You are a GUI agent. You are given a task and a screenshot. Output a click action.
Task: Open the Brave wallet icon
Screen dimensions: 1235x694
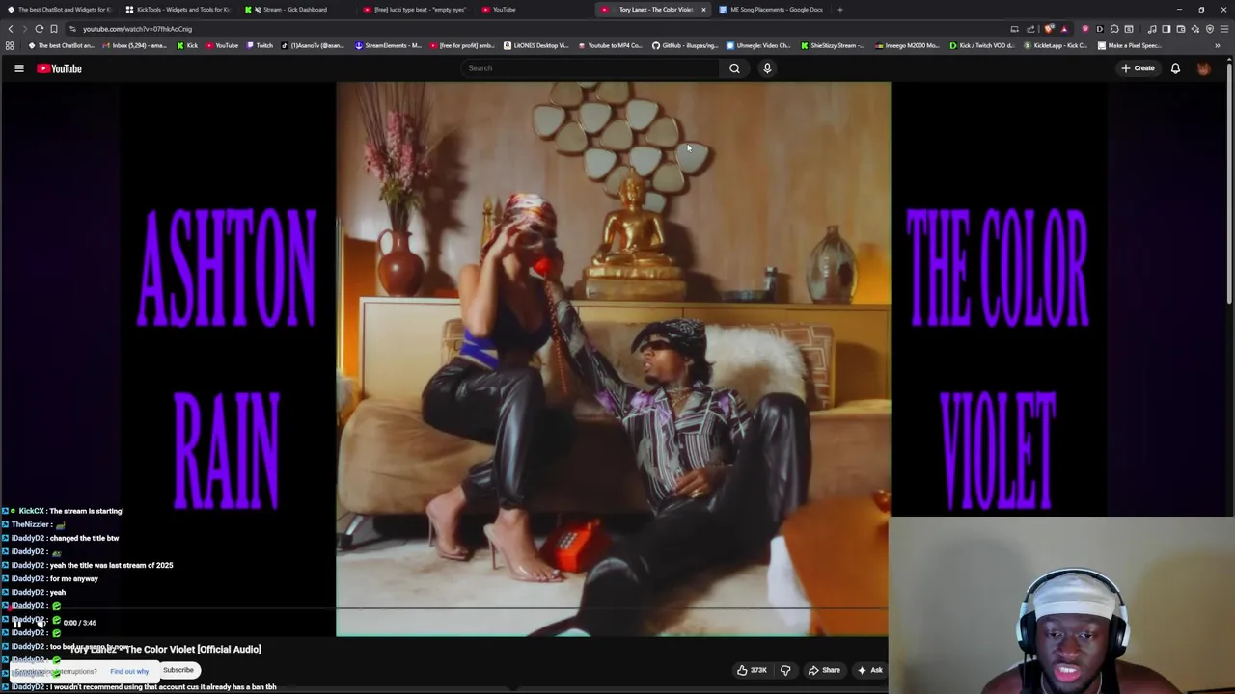1180,29
